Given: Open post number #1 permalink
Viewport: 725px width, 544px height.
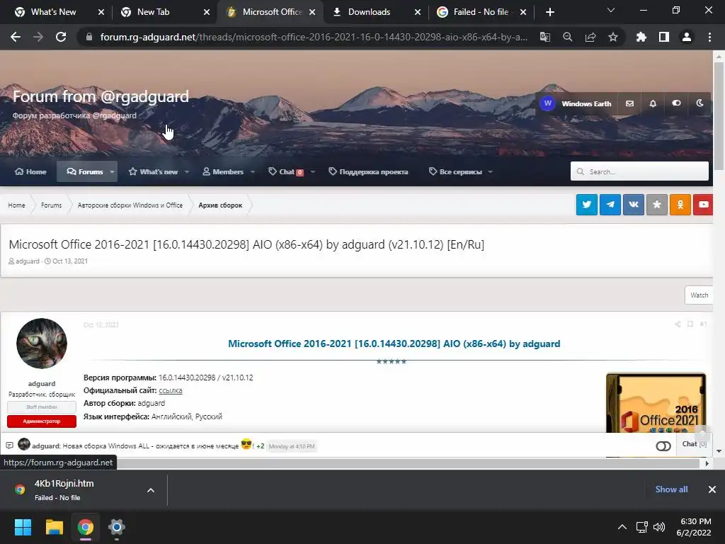Looking at the screenshot, I should pyautogui.click(x=703, y=324).
